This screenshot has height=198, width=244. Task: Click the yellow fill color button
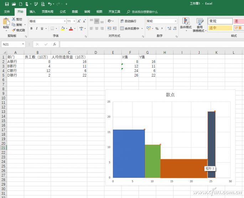(63, 28)
